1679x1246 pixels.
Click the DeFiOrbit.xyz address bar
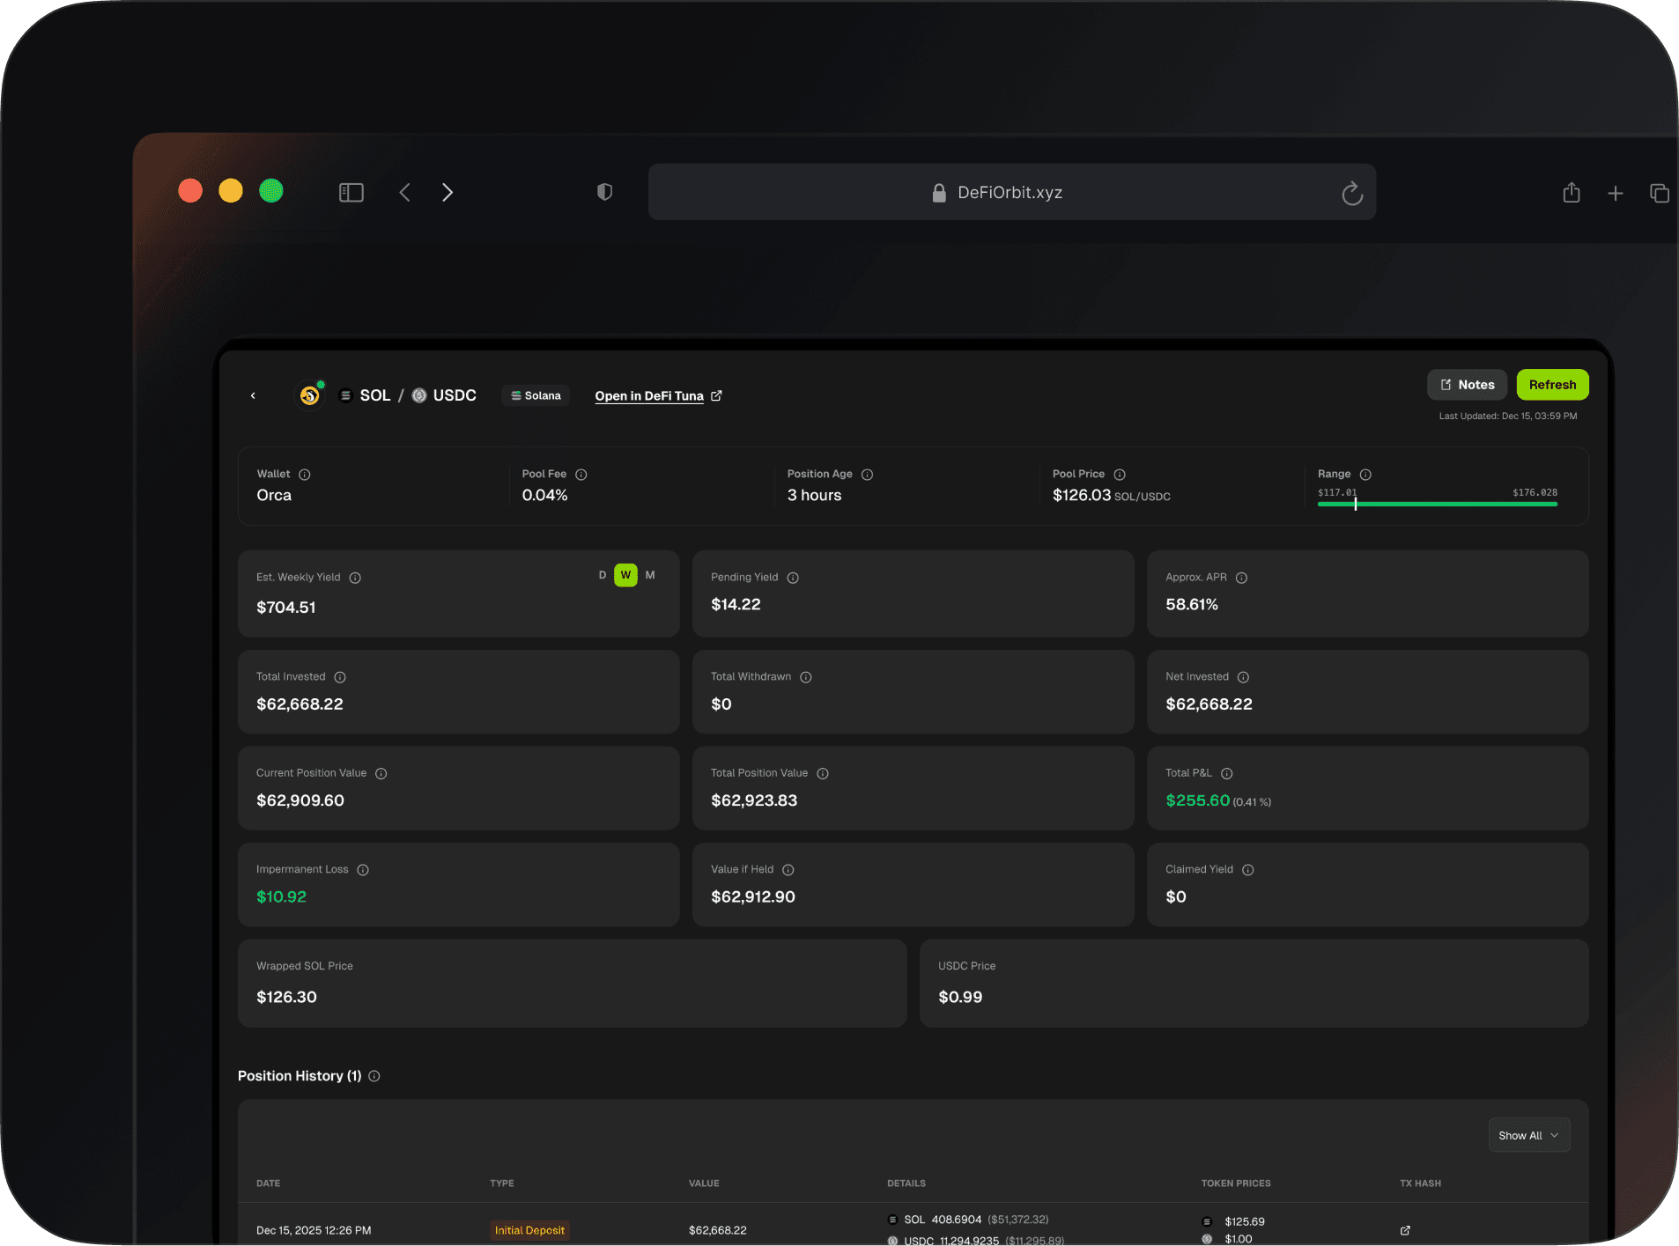tap(1012, 192)
